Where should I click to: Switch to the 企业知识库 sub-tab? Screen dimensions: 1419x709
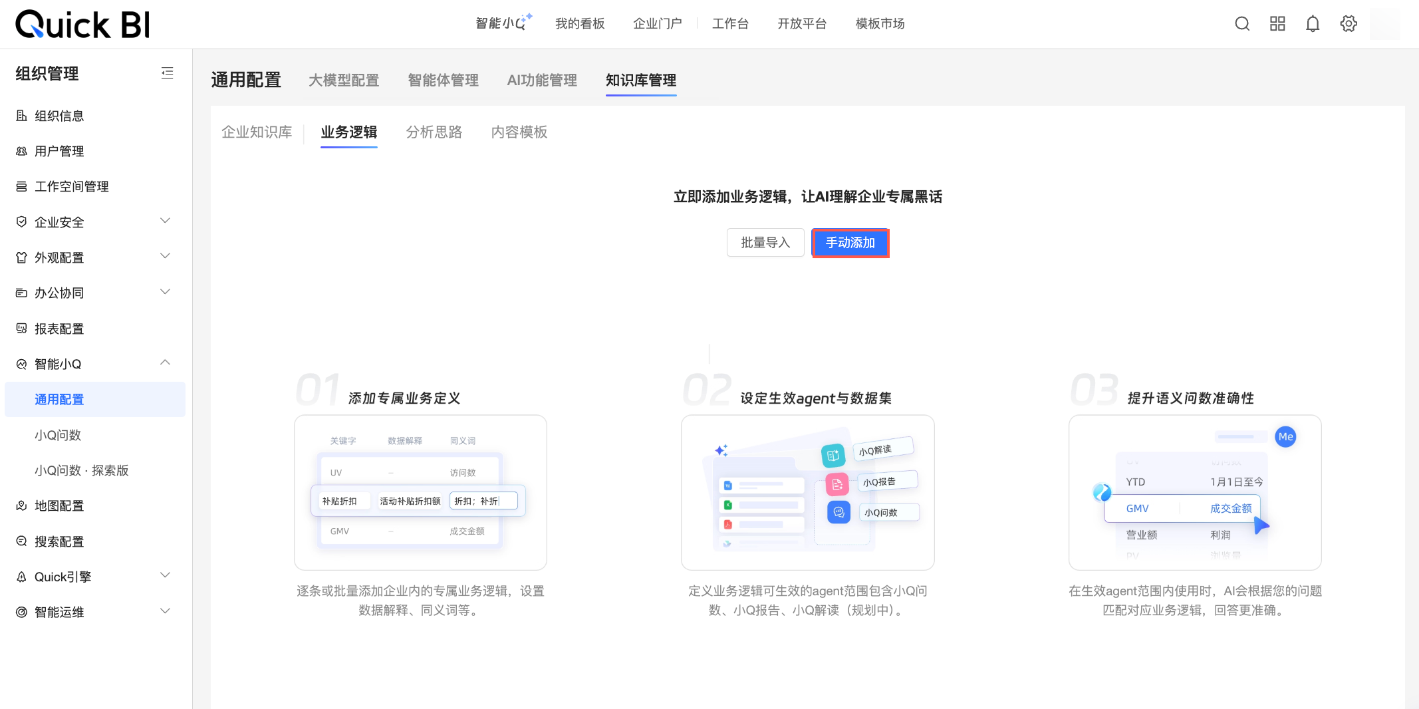(257, 132)
